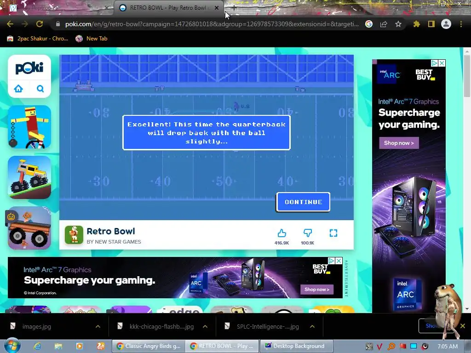Open the Retro Bowl game icon thumbnail
This screenshot has height=353, width=471.
74,235
